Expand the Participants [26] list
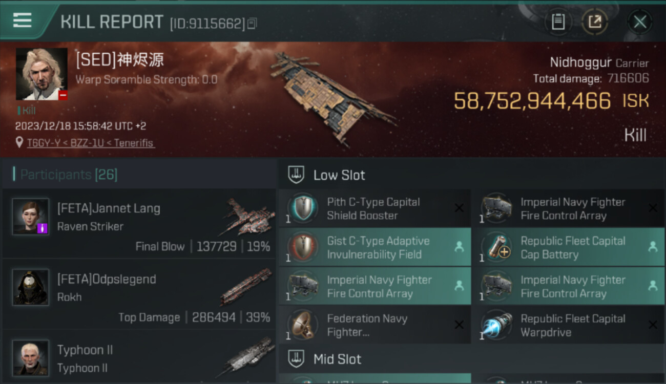The image size is (666, 384). [69, 175]
